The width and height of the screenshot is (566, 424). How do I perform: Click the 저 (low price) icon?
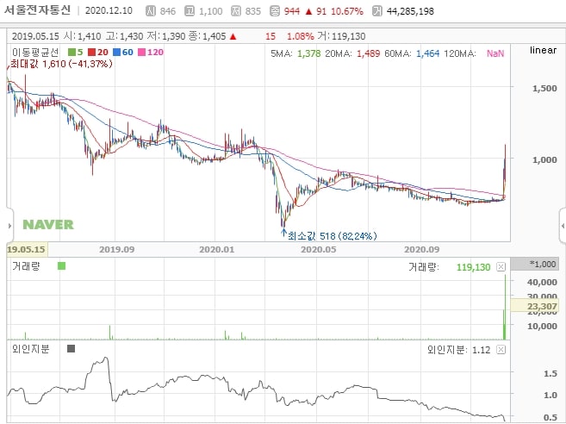coord(236,11)
